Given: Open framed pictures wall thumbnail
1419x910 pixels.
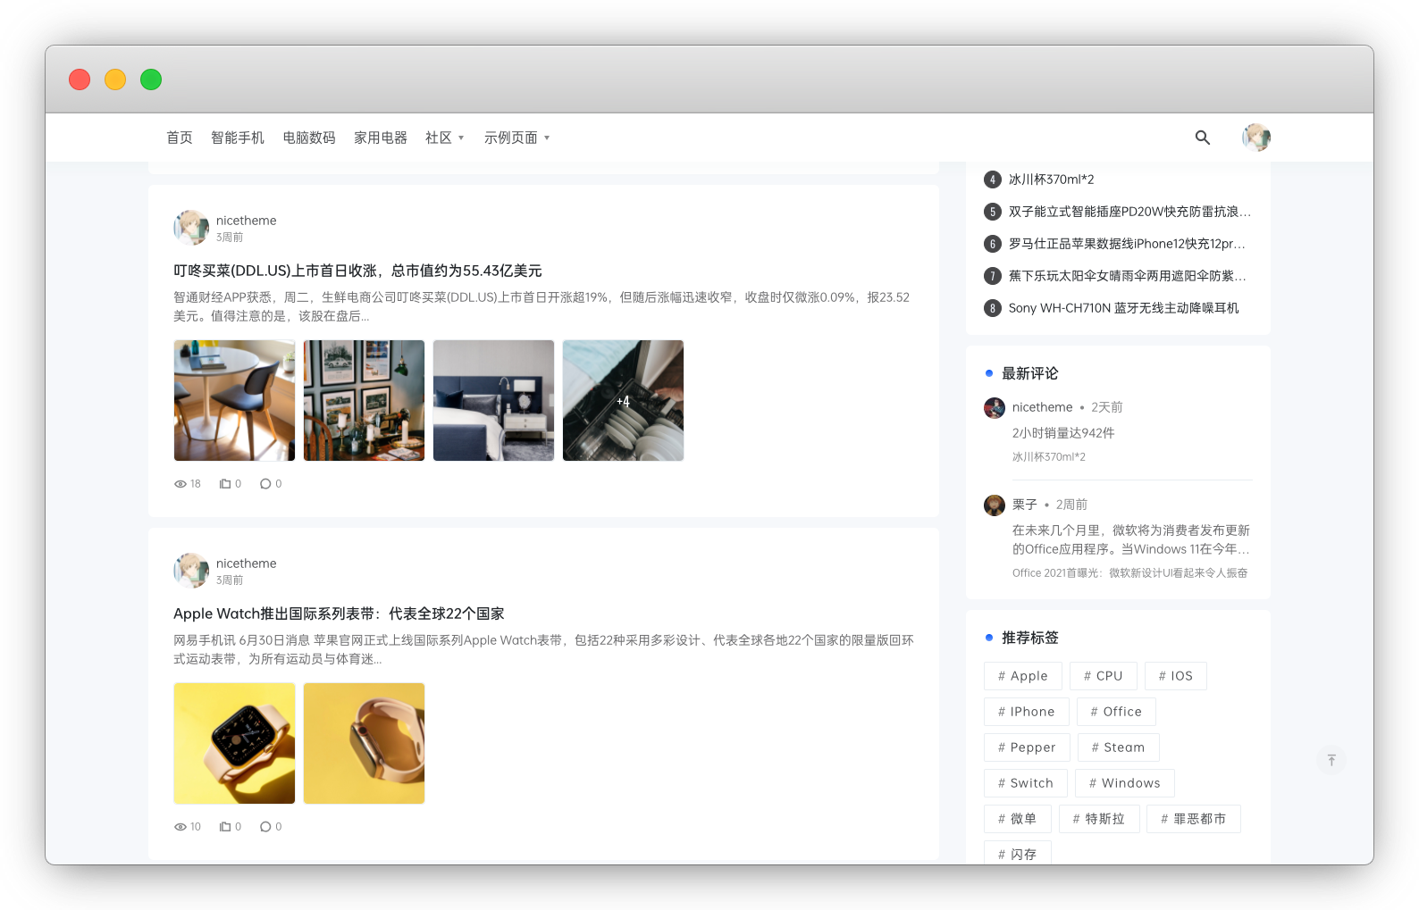Looking at the screenshot, I should tap(364, 400).
